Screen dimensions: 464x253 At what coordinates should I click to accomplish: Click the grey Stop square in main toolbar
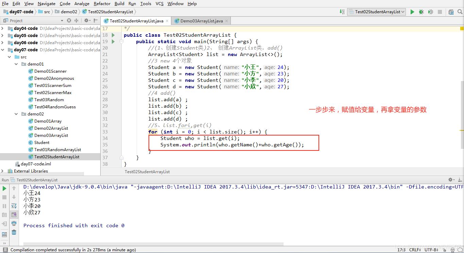(x=440, y=12)
